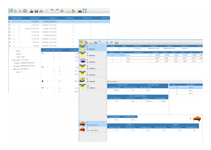Screen dimensions: 211x150
Task: Click the undo arrow in editor toolbar
Action: pyautogui.click(x=107, y=42)
